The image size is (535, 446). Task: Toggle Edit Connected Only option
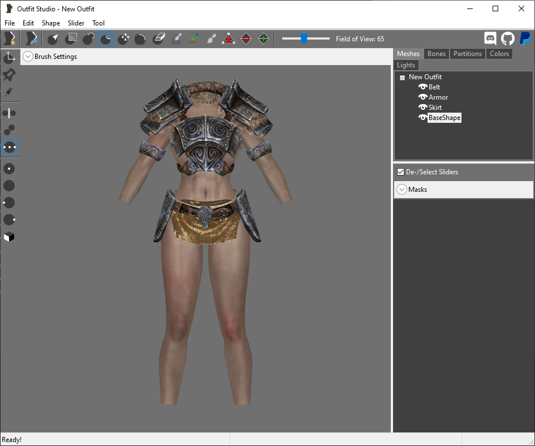tap(9, 130)
